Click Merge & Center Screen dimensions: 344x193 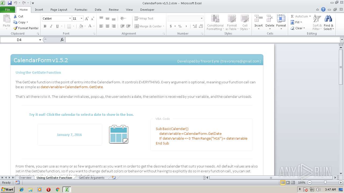(148, 26)
